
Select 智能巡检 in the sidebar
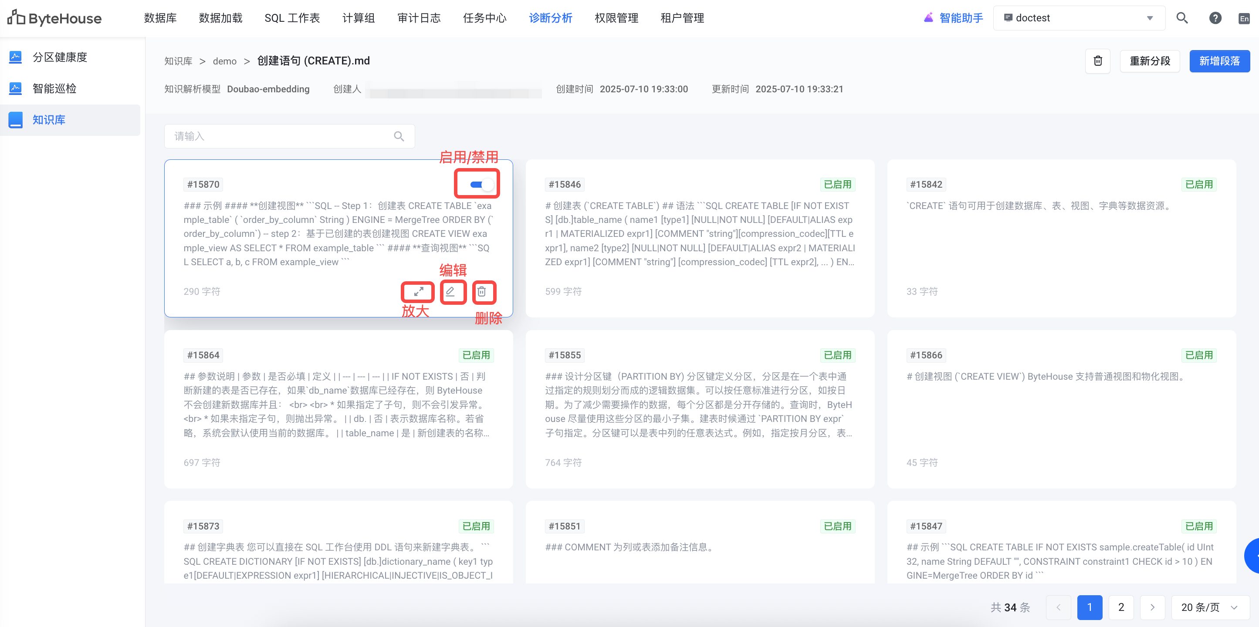click(54, 88)
